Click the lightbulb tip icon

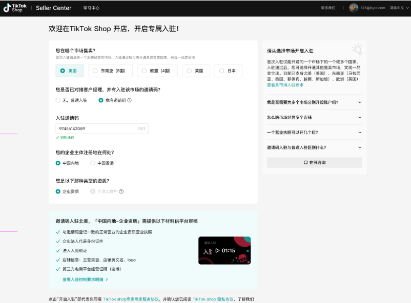tap(357, 49)
